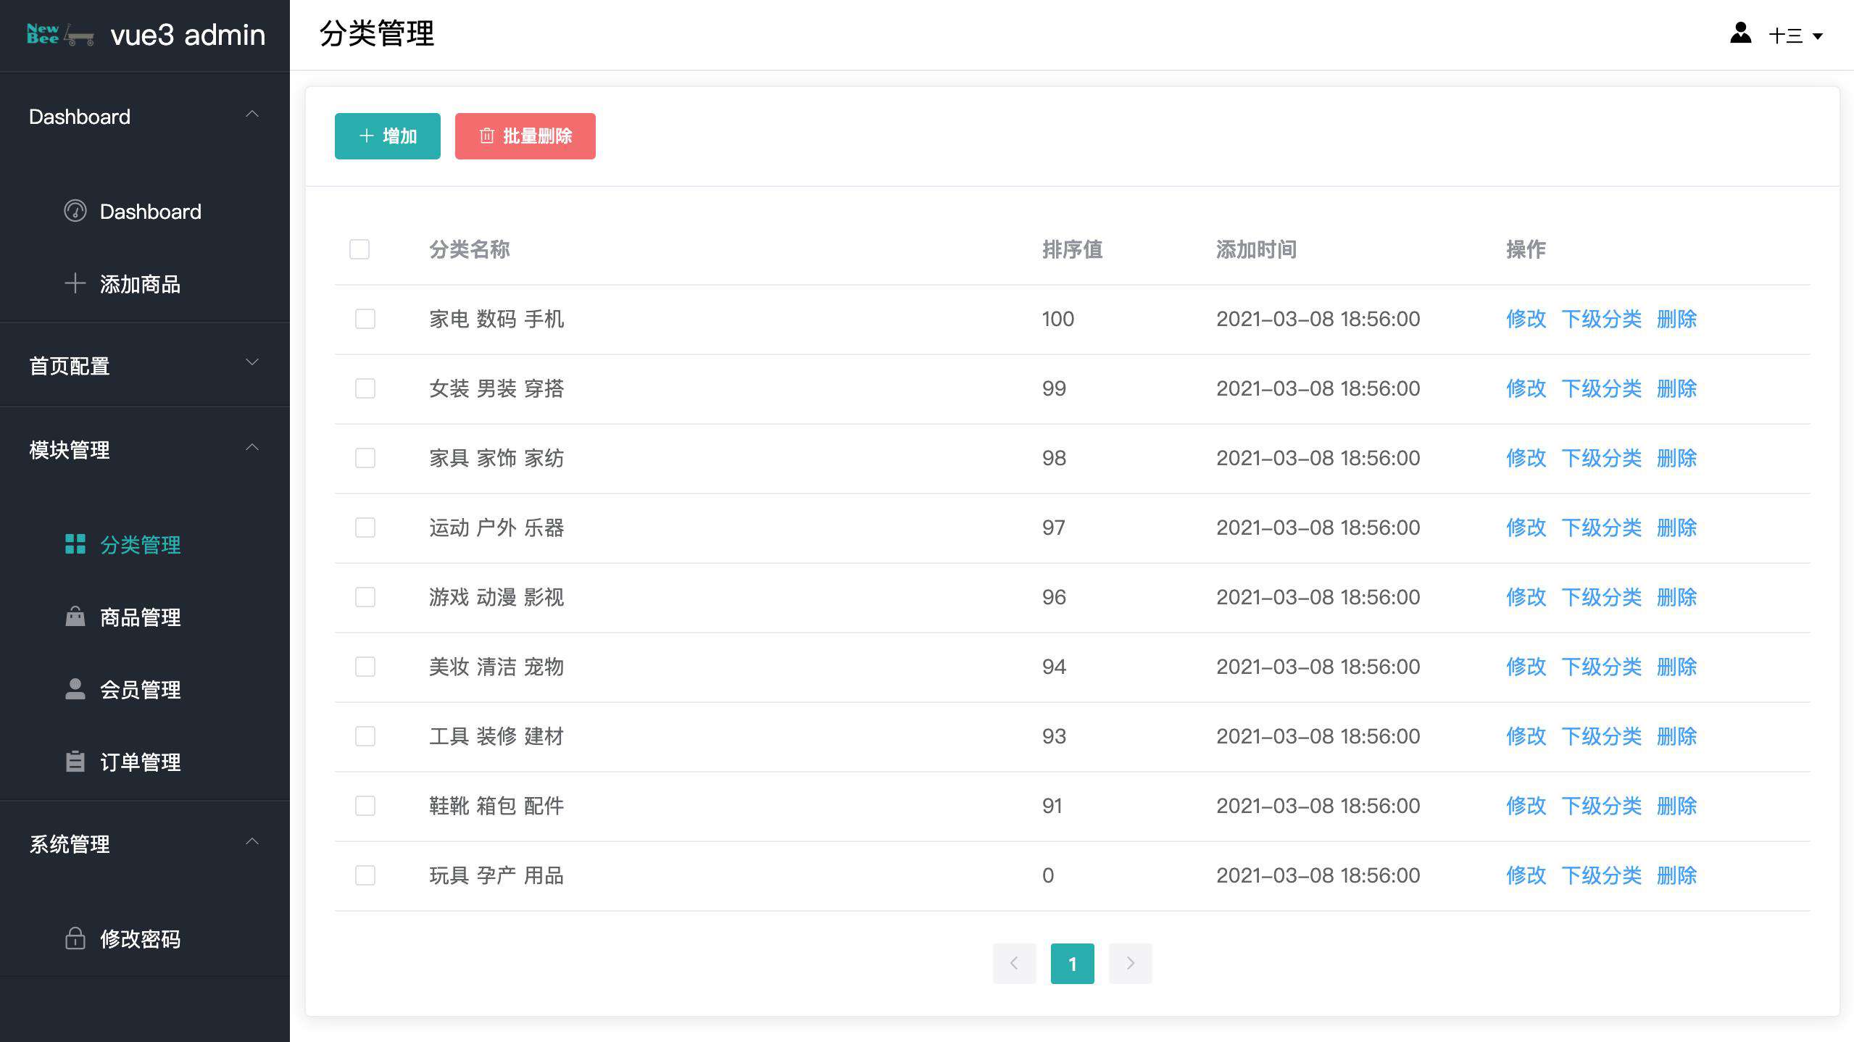This screenshot has height=1042, width=1854.
Task: Open 会员管理 in the sidebar
Action: [x=145, y=689]
